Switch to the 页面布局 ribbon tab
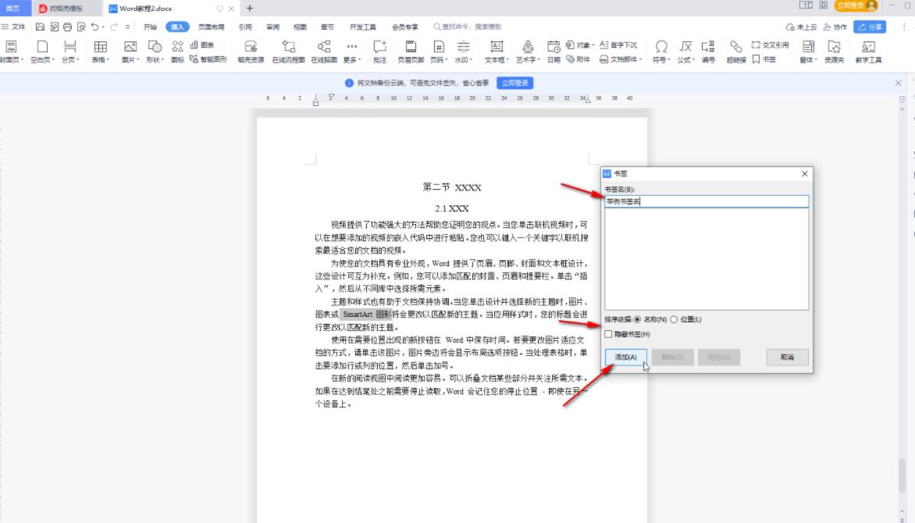The image size is (915, 523). [209, 26]
